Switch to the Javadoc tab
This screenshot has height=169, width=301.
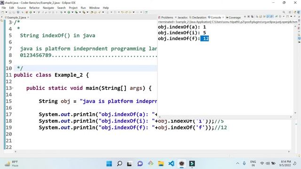point(181,17)
